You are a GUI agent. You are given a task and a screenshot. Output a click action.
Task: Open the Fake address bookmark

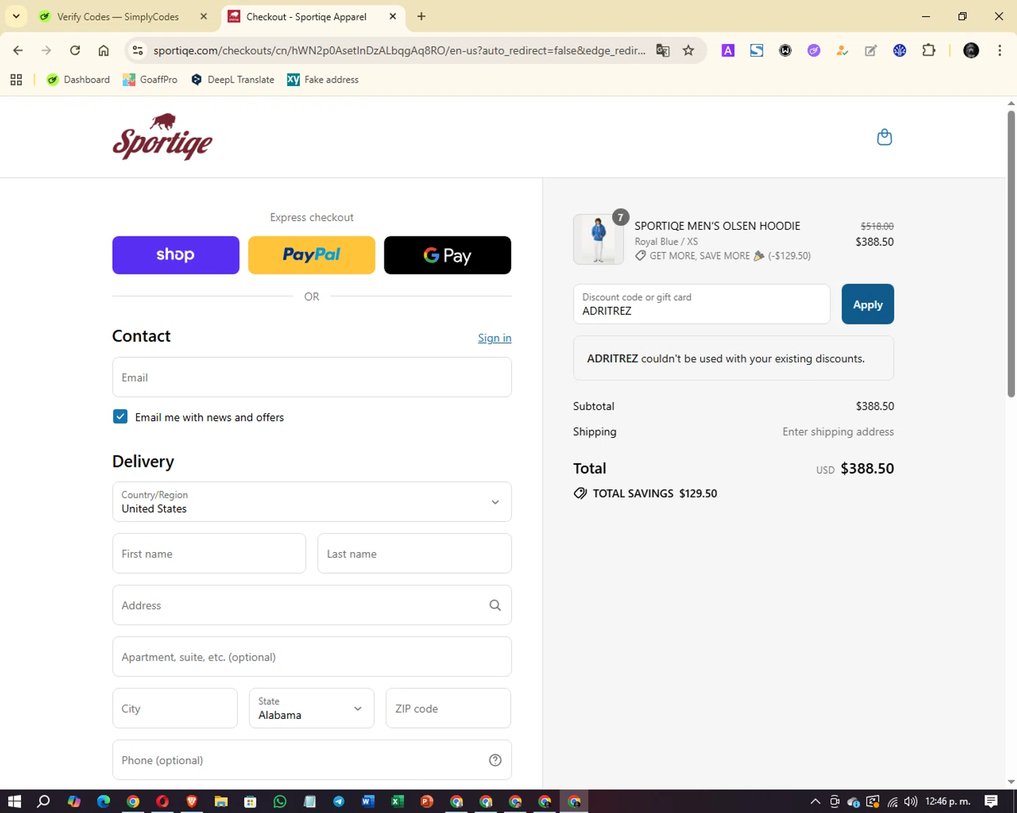[x=323, y=80]
